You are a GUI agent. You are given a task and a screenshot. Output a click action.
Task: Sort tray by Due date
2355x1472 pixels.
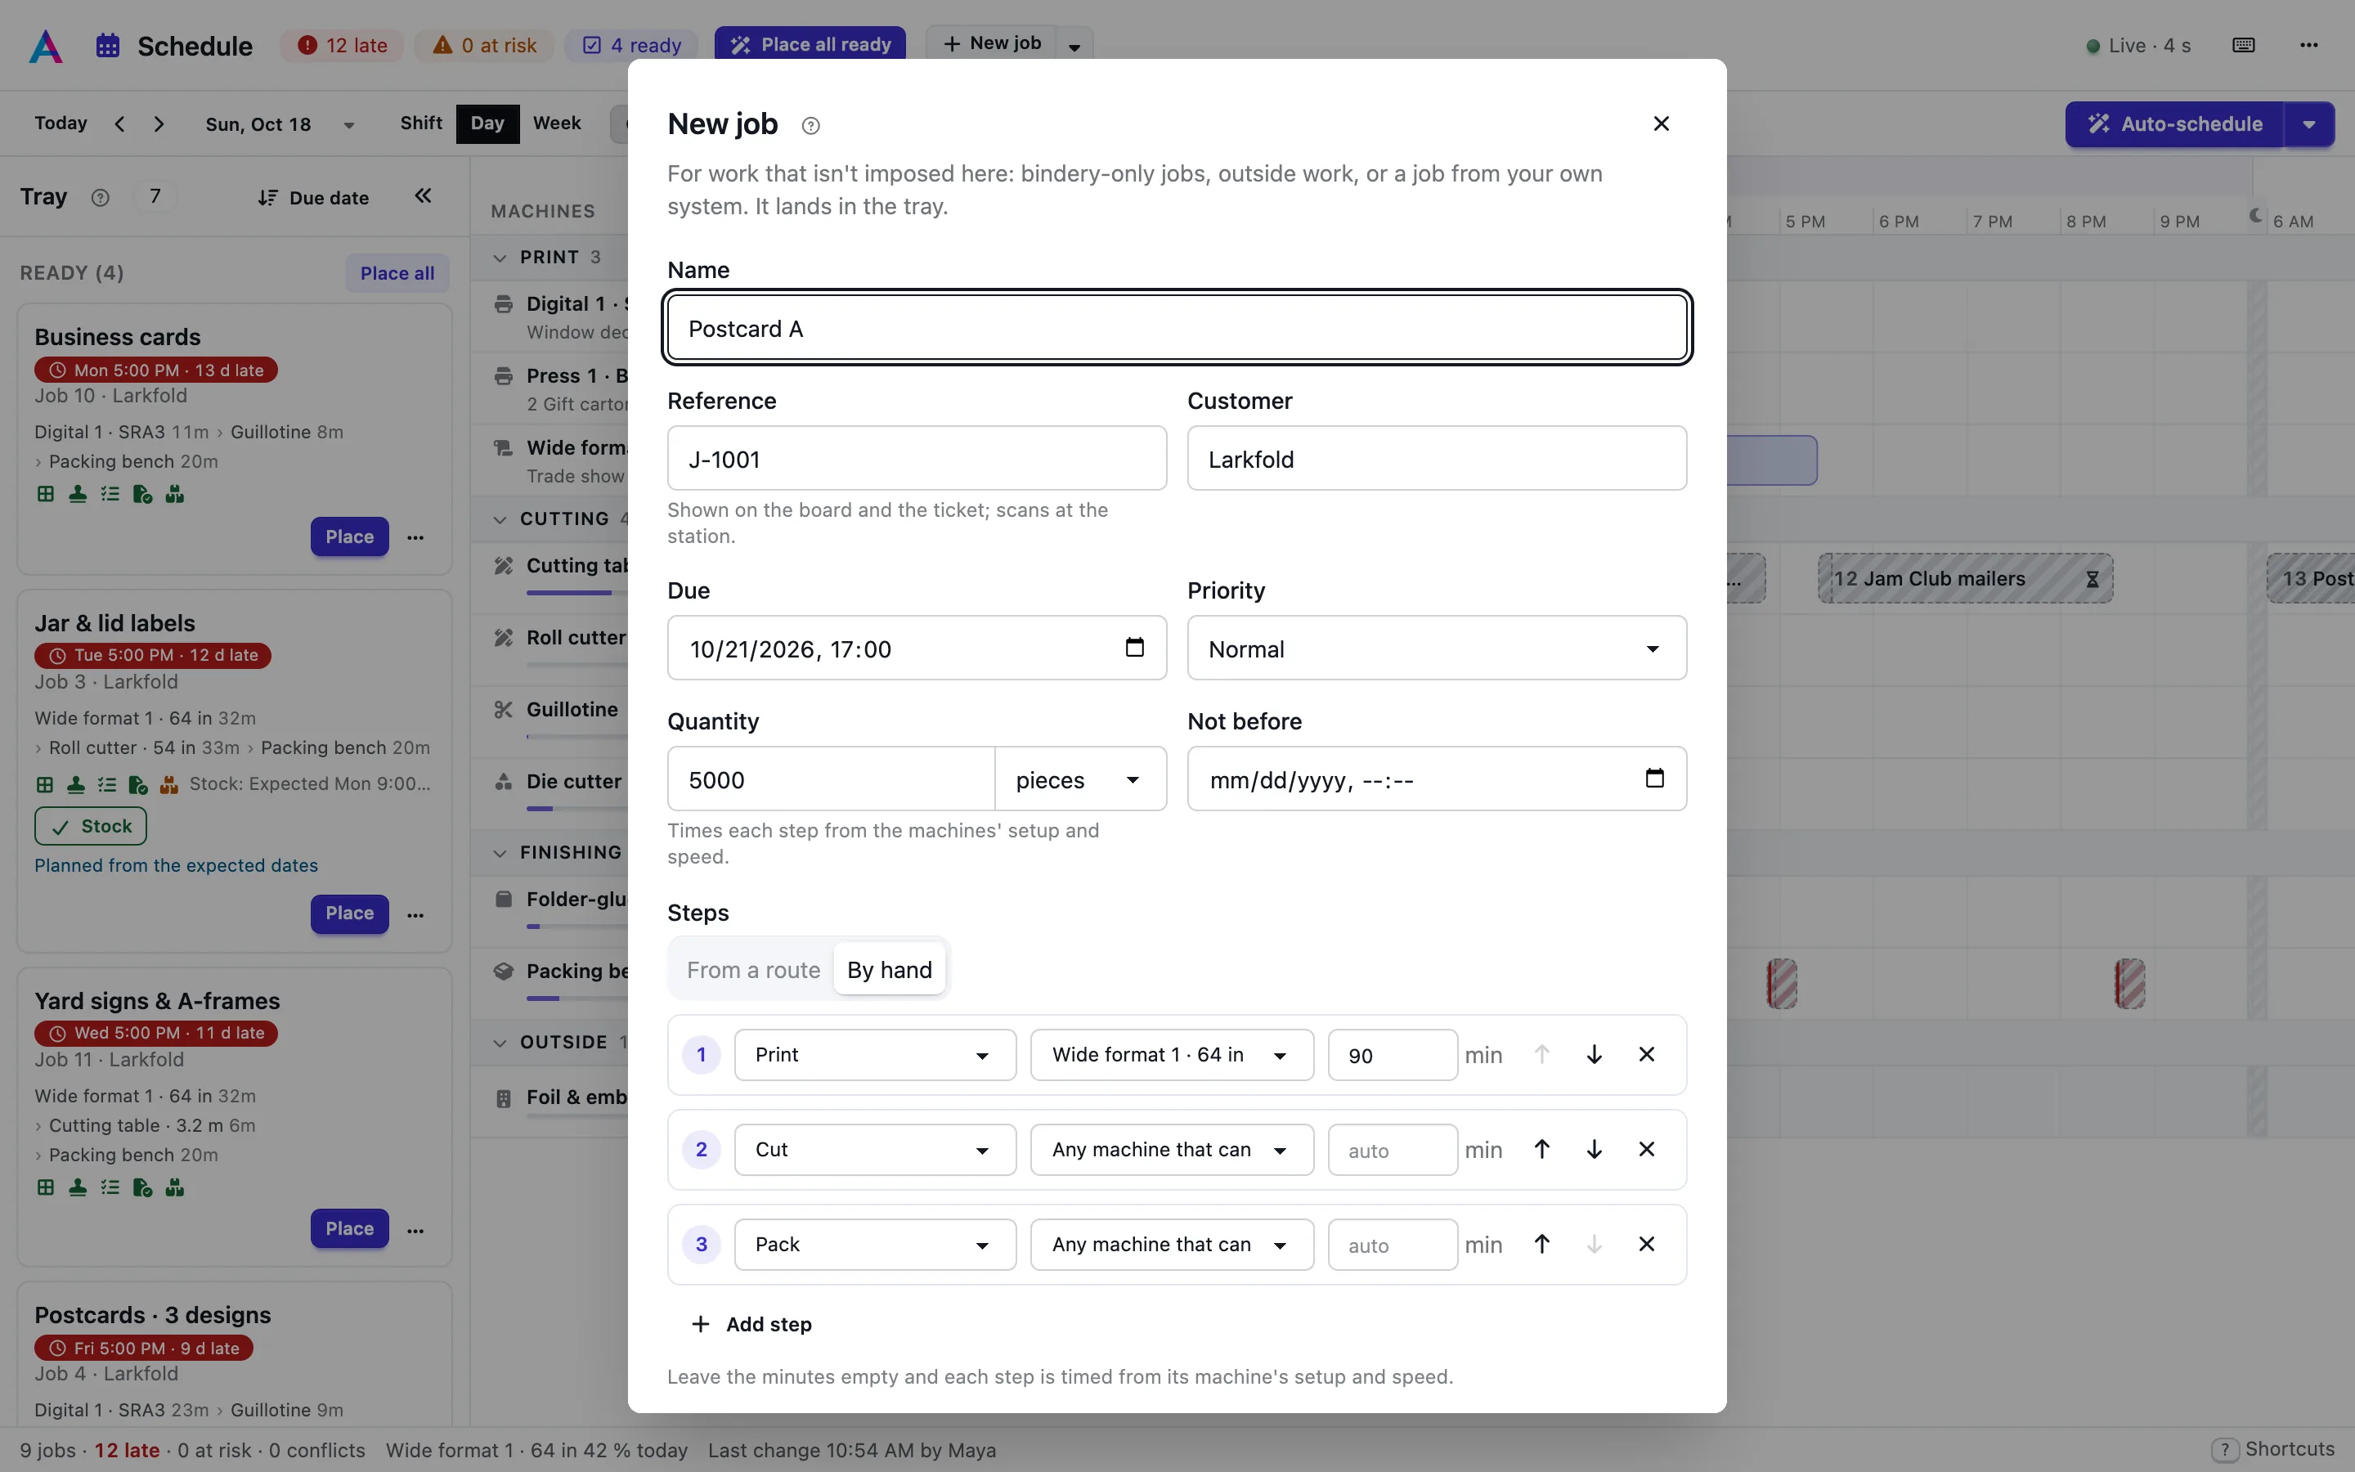pyautogui.click(x=313, y=198)
